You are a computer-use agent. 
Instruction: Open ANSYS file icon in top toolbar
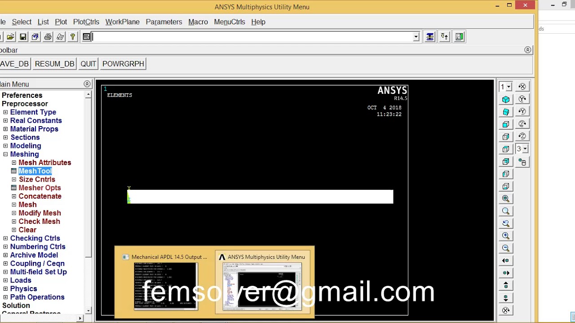tap(10, 37)
